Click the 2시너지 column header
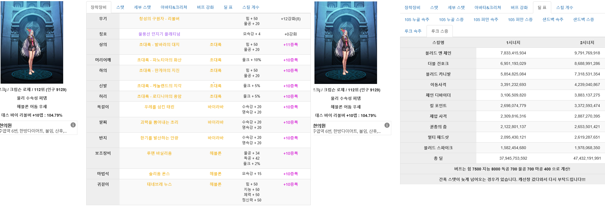 (587, 42)
